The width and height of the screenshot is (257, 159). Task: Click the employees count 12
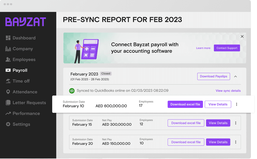[141, 124]
